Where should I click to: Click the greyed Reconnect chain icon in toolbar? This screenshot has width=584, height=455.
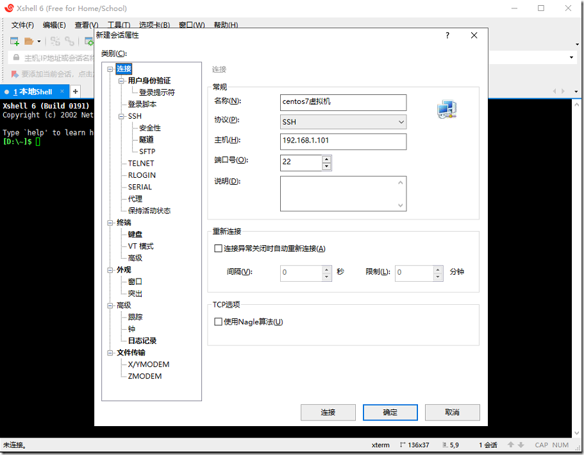[x=69, y=42]
